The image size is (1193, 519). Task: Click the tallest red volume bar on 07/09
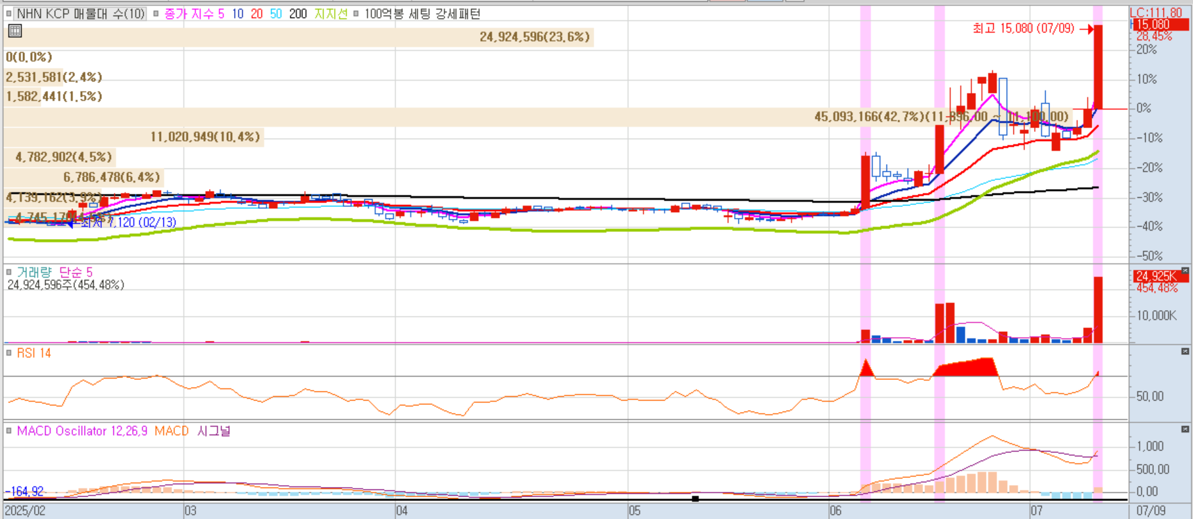point(1098,309)
